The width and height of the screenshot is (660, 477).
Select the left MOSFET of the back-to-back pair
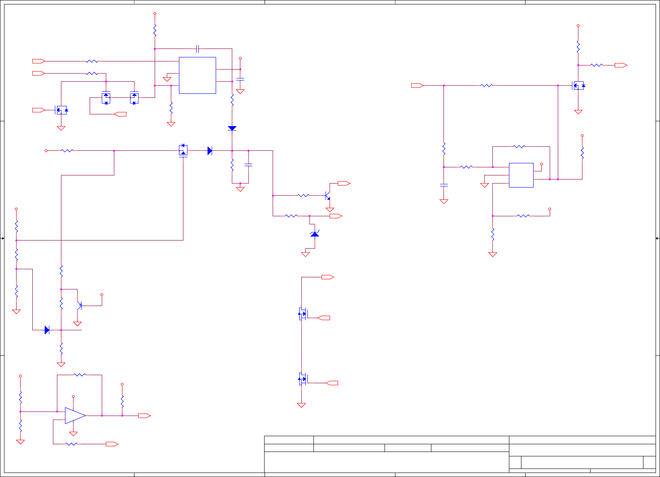click(106, 97)
